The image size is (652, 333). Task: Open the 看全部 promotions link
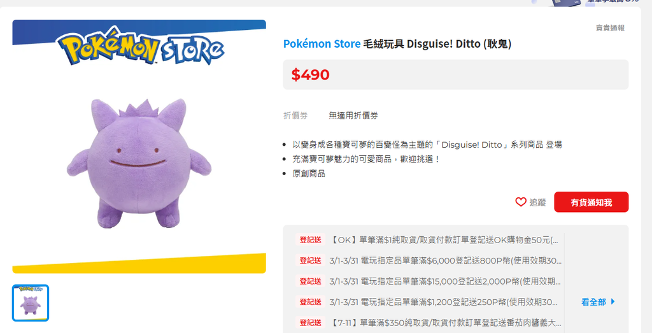coord(593,302)
